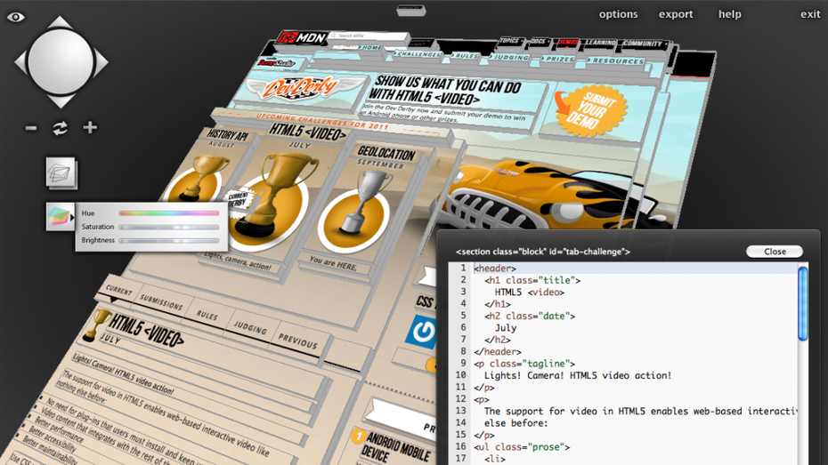Click the '<ul class="prose">' code line
Viewport: 828px width, 465px height.
click(522, 446)
